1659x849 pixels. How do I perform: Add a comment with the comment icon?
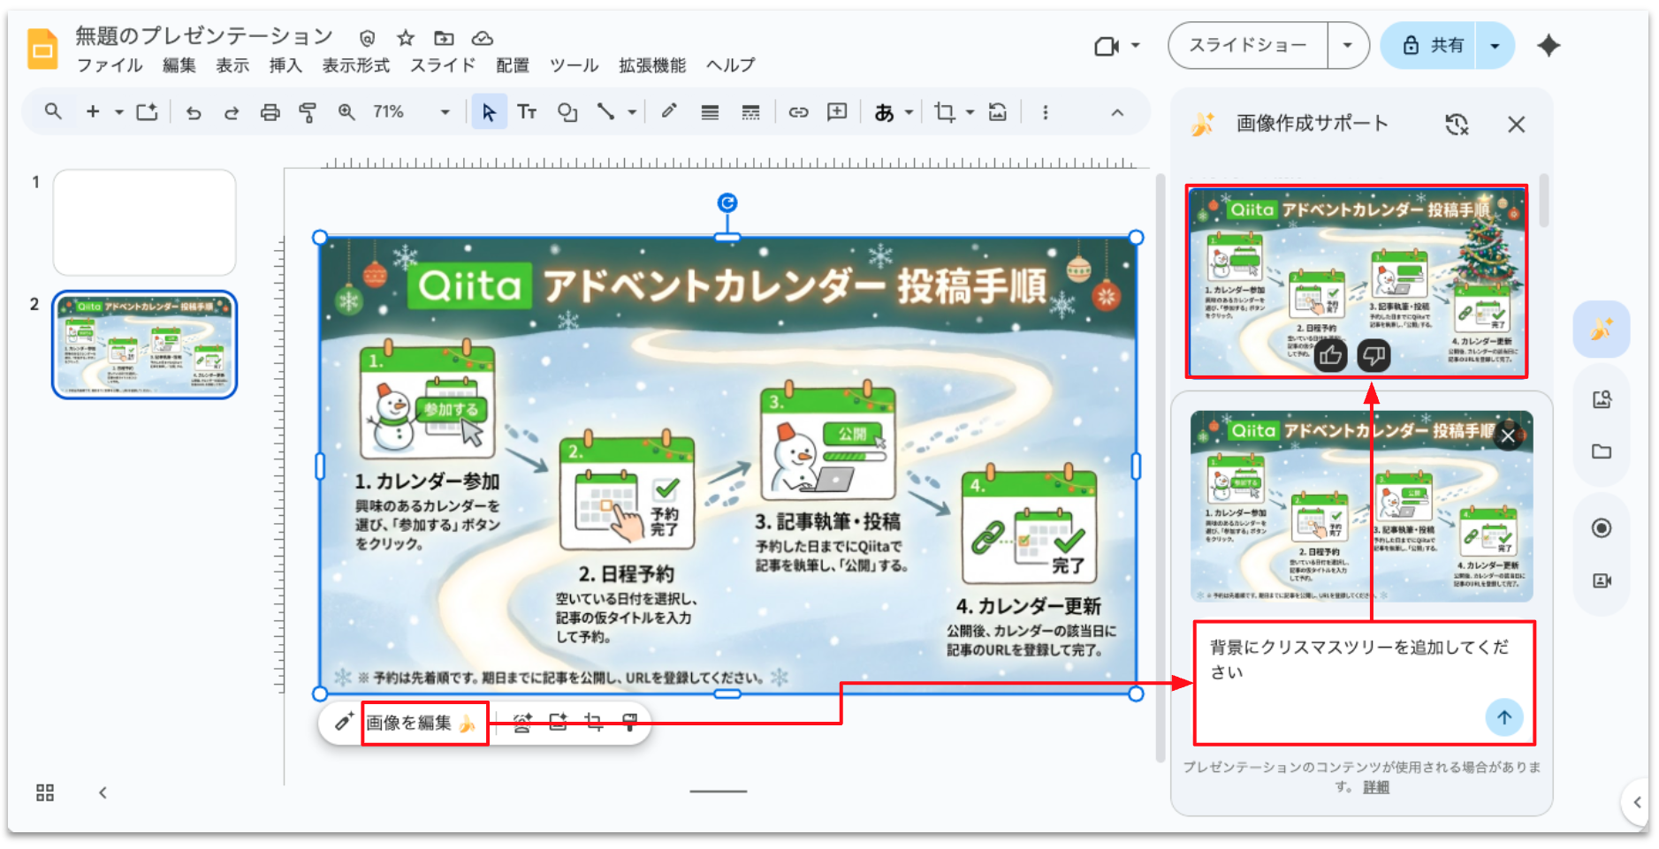[x=837, y=111]
